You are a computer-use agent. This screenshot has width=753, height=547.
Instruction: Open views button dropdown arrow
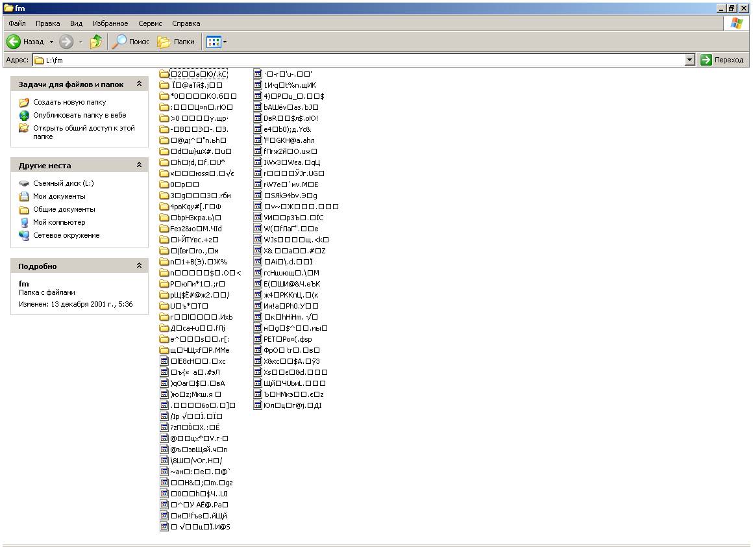(x=225, y=42)
